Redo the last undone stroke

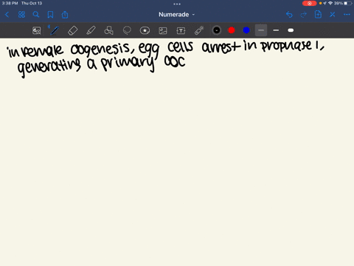[304, 15]
